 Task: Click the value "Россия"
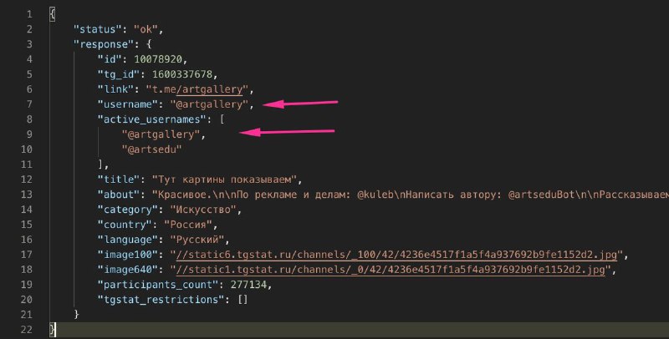click(x=188, y=225)
